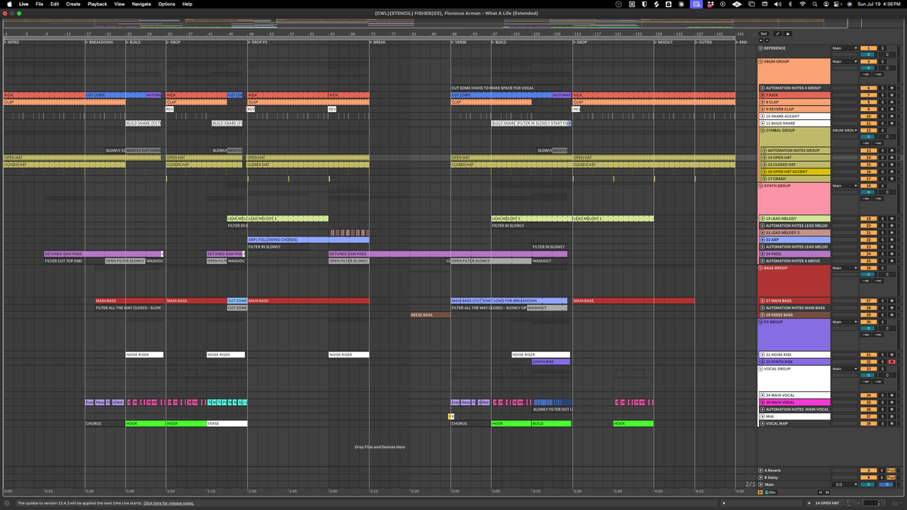Unfold the 29 REESE BASS track
Image resolution: width=907 pixels, height=510 pixels.
tap(763, 315)
